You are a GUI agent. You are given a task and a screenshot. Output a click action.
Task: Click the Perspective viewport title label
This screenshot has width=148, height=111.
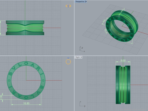pyautogui.click(x=80, y=2)
